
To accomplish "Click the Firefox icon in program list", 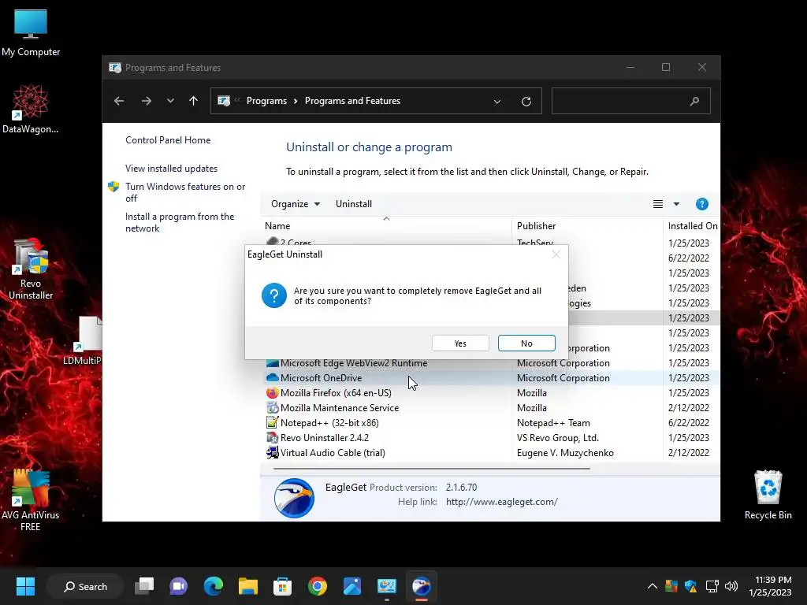I will [x=272, y=392].
